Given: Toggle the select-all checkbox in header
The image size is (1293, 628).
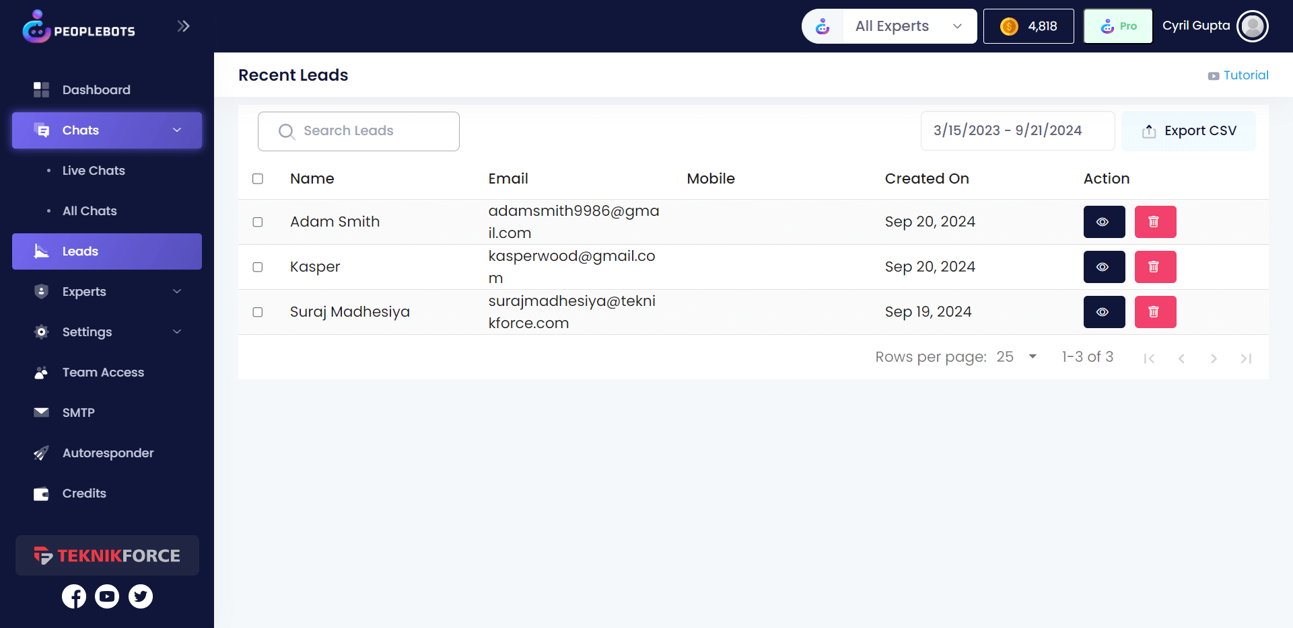Looking at the screenshot, I should point(258,179).
